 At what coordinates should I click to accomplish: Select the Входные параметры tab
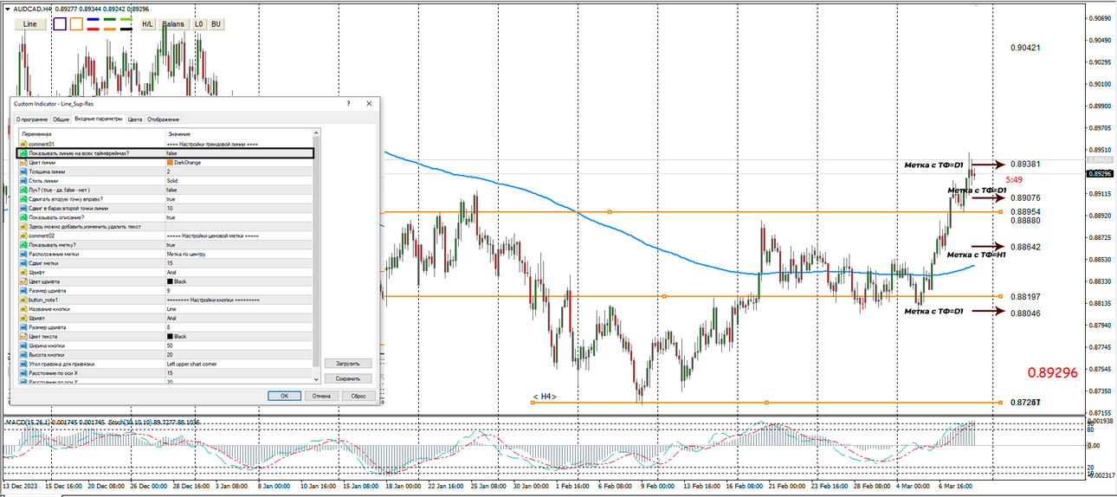(x=98, y=118)
